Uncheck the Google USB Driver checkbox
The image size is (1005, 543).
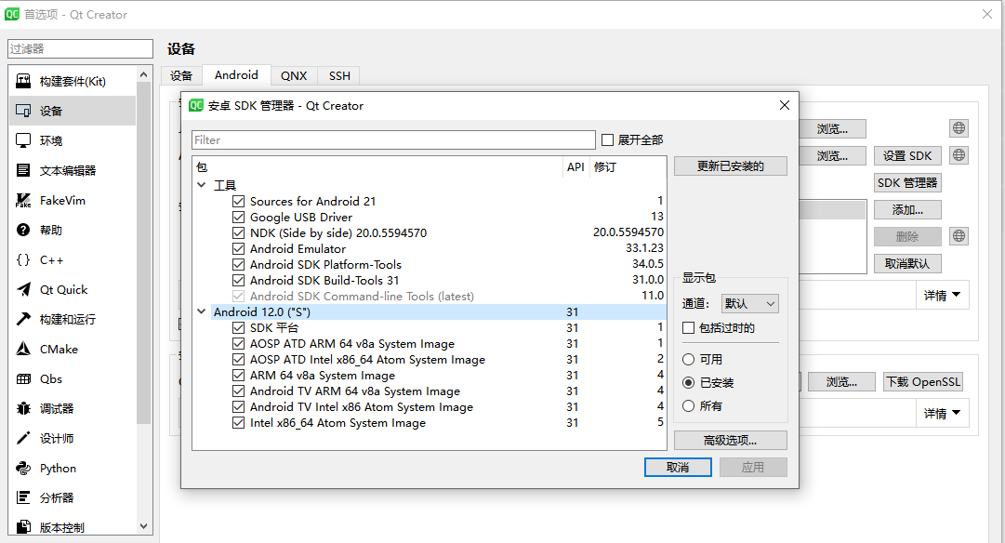pyautogui.click(x=238, y=218)
